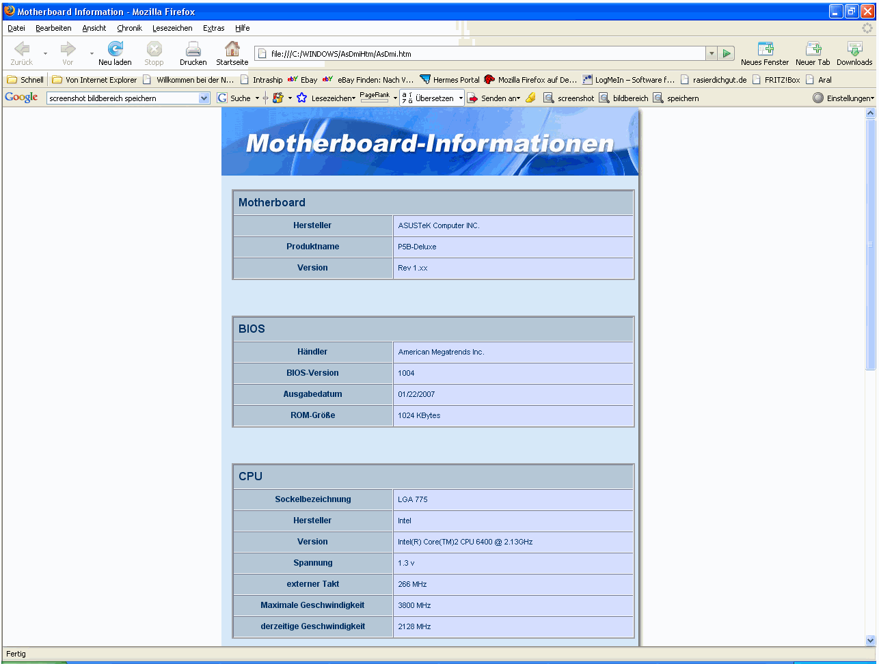This screenshot has width=879, height=664.
Task: Open rasierdichgut.de bookmark
Action: click(x=713, y=80)
